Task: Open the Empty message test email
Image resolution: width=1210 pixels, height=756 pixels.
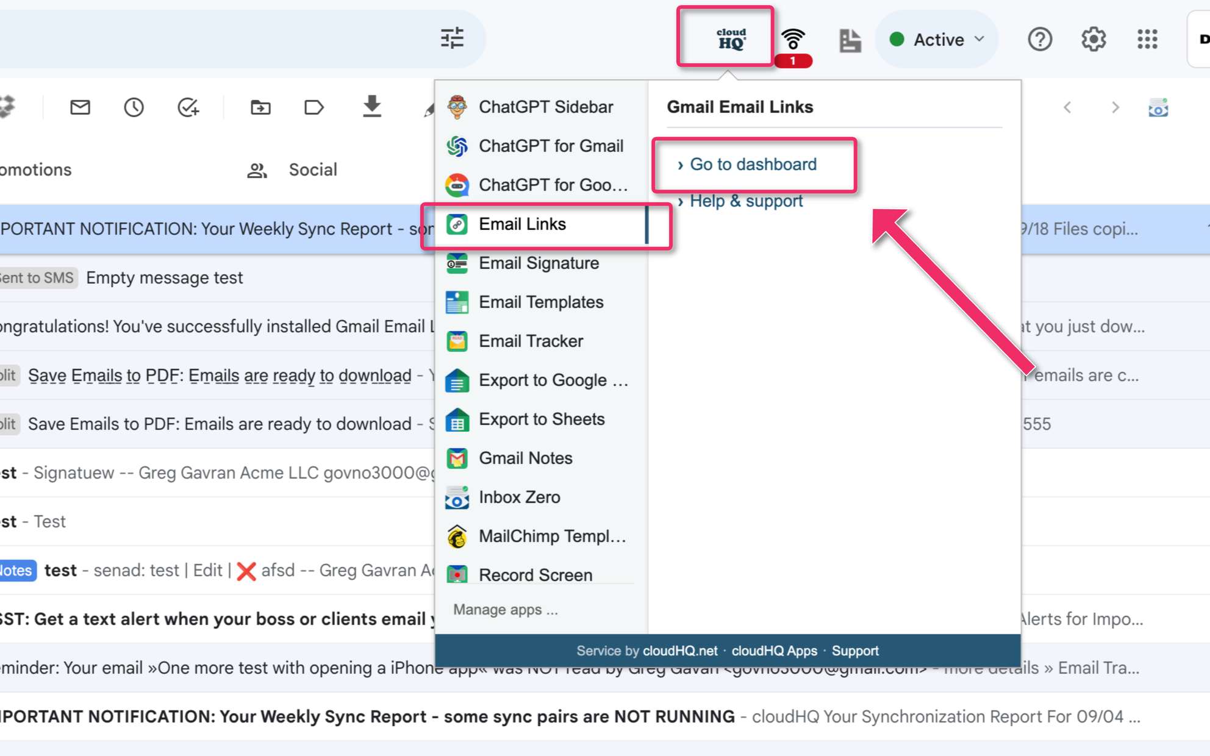Action: (165, 278)
